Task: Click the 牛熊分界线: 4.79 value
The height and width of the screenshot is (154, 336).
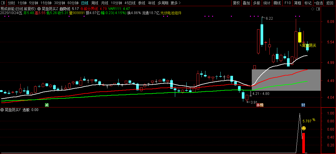Action: pos(93,9)
